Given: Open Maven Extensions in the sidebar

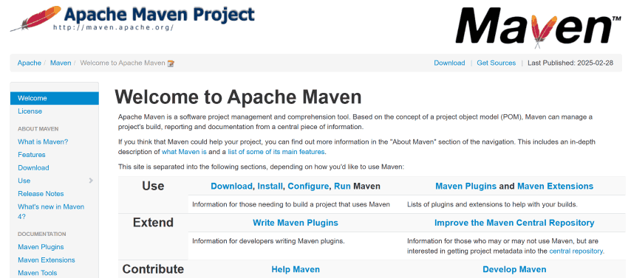Looking at the screenshot, I should (47, 260).
